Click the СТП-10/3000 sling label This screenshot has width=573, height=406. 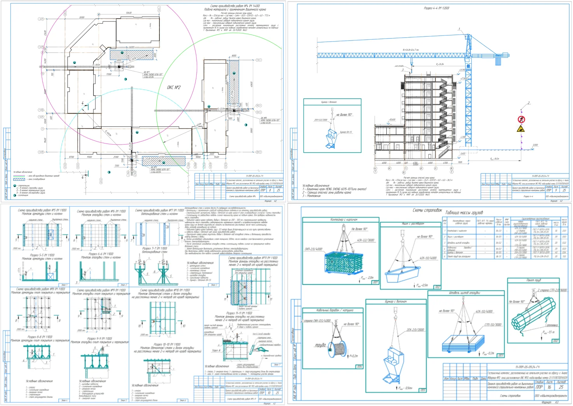493,324
